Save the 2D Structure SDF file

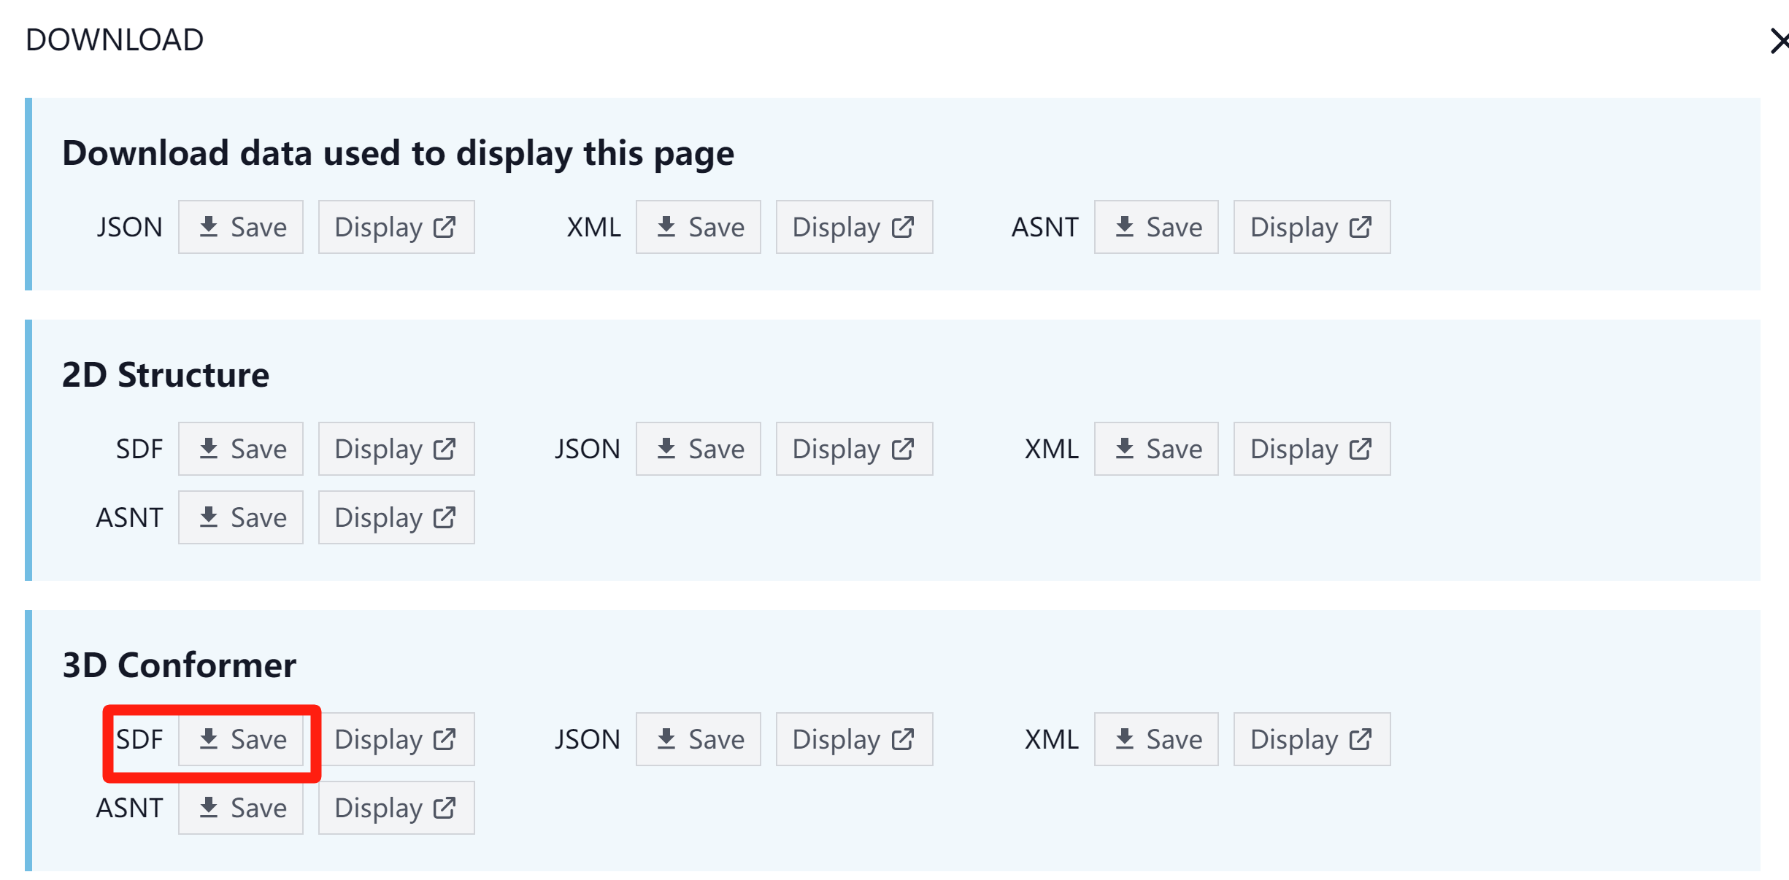[241, 449]
